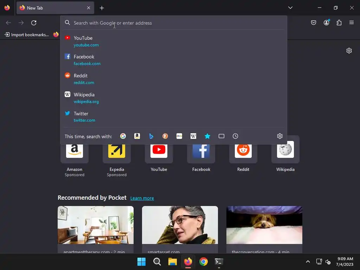Image resolution: width=360 pixels, height=270 pixels.
Task: Switch to Google Chrome in taskbar
Action: pyautogui.click(x=204, y=262)
